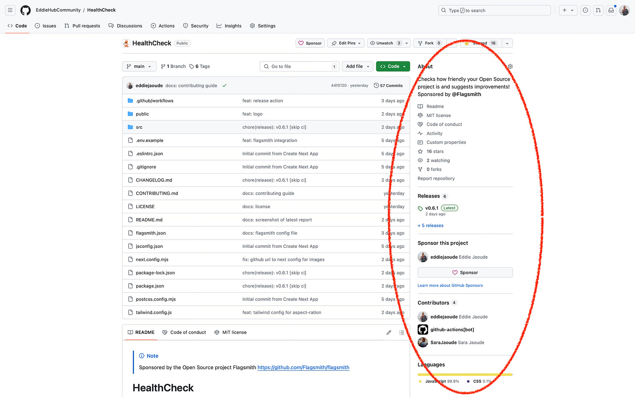This screenshot has height=397, width=635.
Task: Click the GitHub logo icon
Action: (x=26, y=10)
